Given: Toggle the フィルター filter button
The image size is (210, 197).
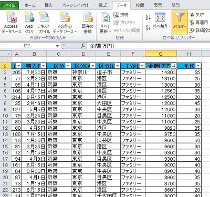Looking at the screenshot, I should (x=180, y=22).
